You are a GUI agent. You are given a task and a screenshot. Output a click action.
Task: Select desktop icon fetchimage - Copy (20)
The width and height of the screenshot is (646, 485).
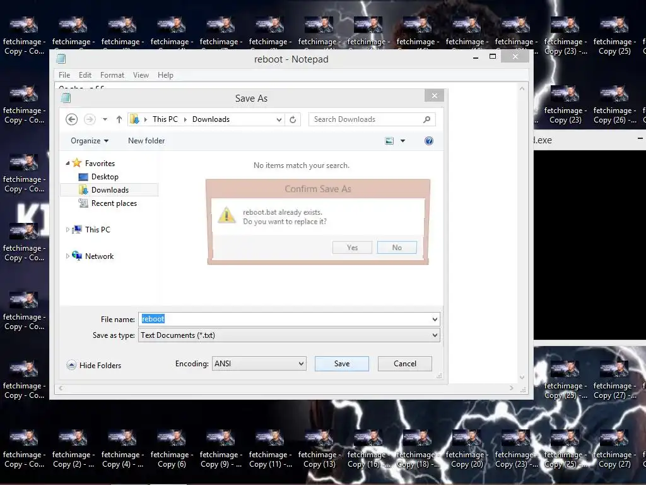(467, 449)
